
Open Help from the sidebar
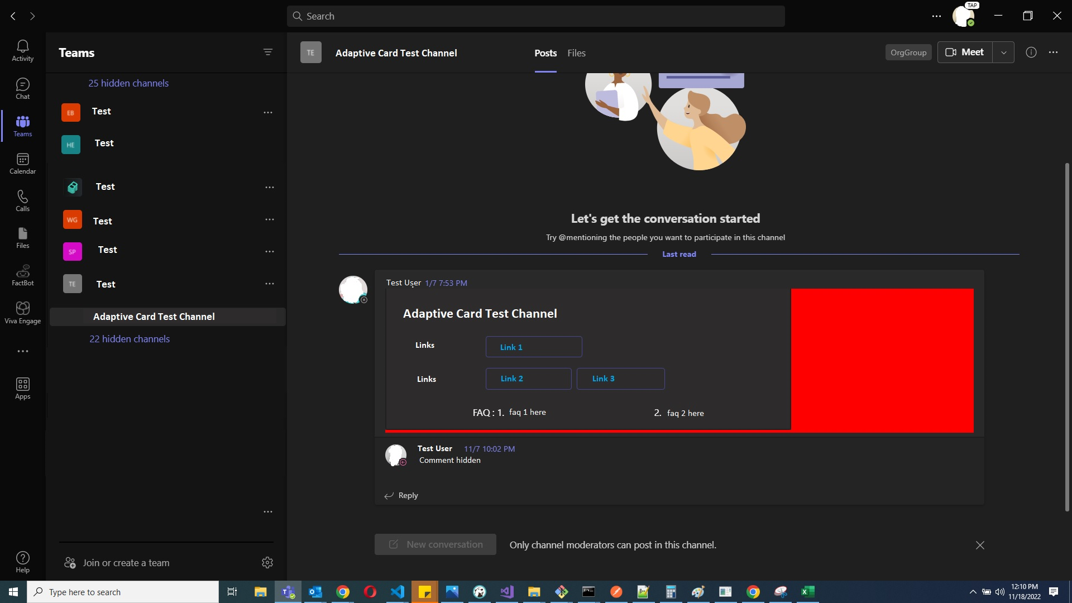click(x=22, y=561)
